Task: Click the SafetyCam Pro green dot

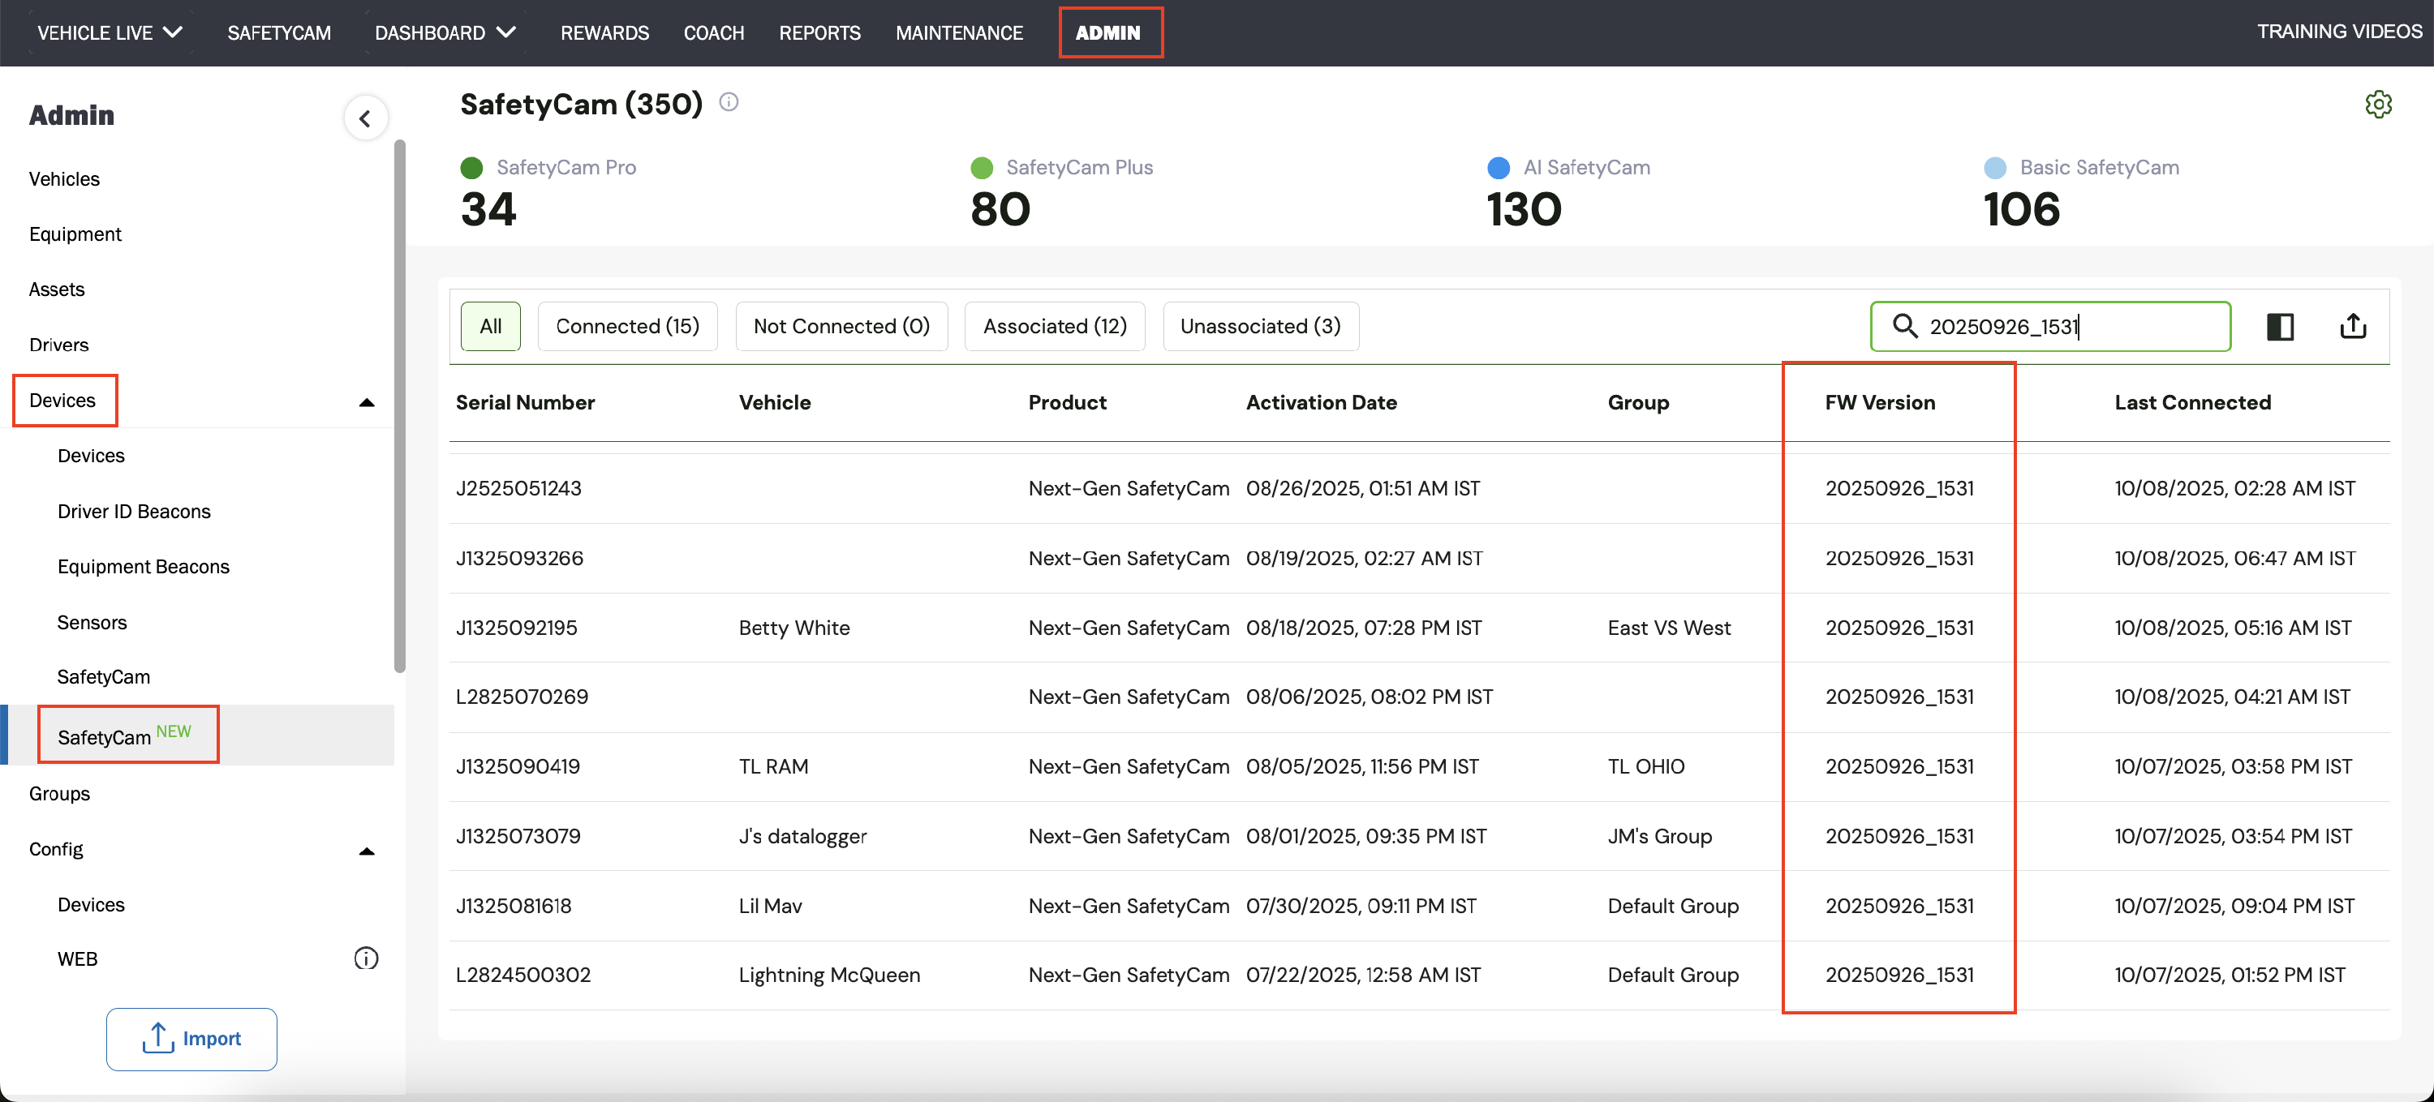Action: [471, 168]
